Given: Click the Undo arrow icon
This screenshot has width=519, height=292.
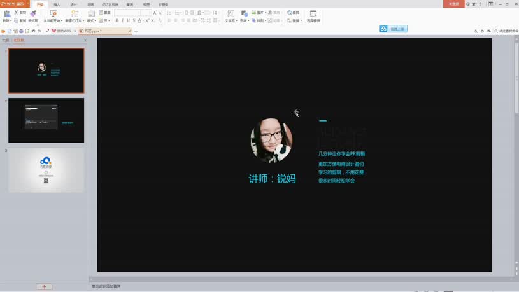Looking at the screenshot, I should [33, 31].
